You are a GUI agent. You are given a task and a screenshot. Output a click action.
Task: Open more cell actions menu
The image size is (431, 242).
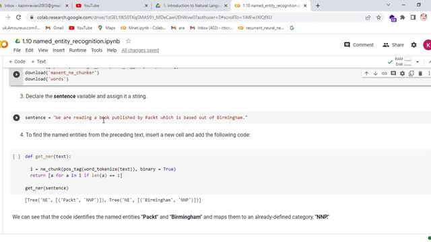[x=428, y=73]
